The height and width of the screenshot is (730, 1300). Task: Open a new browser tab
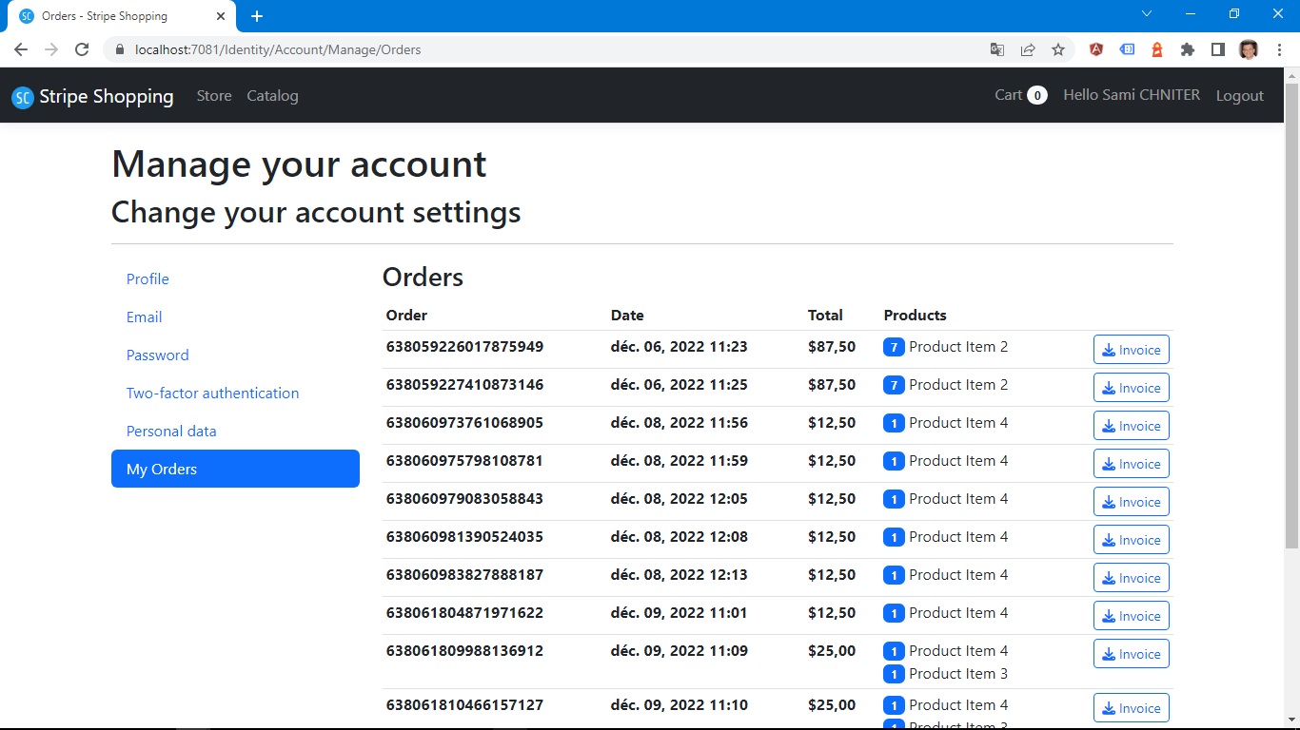257,16
